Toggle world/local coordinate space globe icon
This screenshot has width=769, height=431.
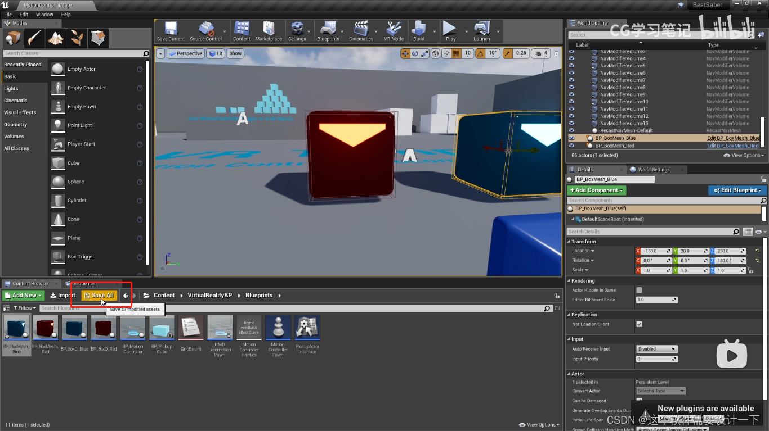[x=436, y=53]
